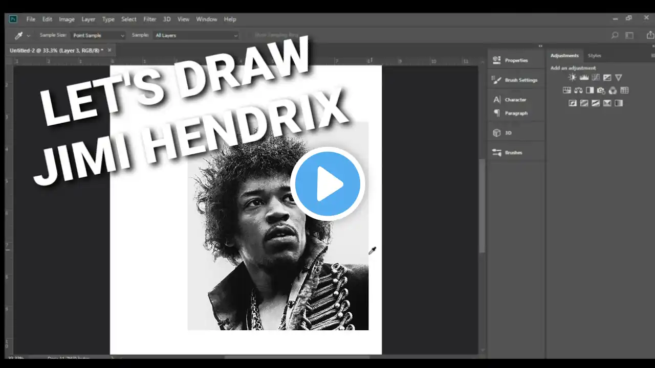Add a Color Balance adjustment
The image size is (655, 368).
578,90
